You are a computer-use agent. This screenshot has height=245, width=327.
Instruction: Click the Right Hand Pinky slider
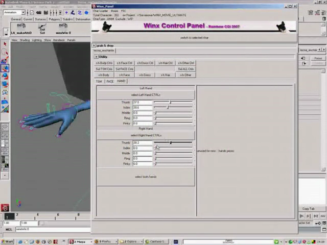173,164
